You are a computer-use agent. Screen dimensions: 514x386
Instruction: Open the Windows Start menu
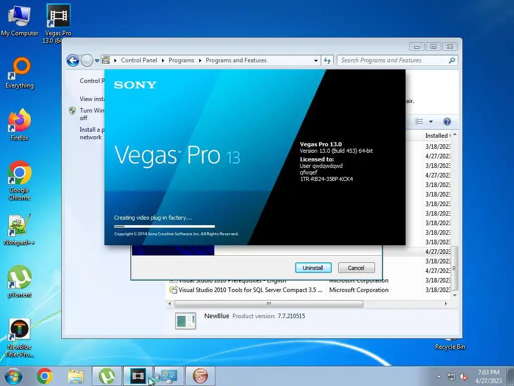[14, 376]
